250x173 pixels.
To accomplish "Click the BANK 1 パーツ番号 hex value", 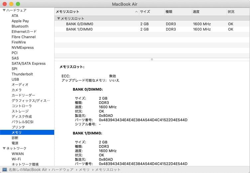I will click(143, 164).
